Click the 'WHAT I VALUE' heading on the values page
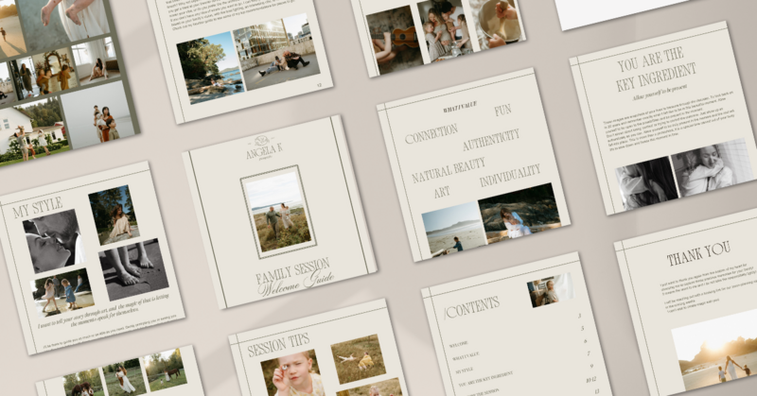 (x=460, y=107)
